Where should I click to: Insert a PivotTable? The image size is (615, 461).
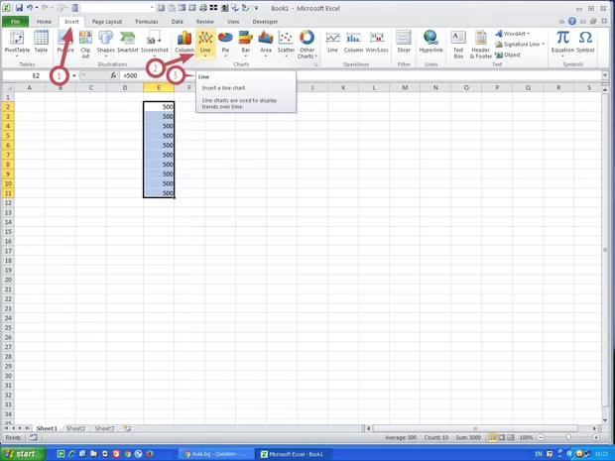click(x=17, y=42)
